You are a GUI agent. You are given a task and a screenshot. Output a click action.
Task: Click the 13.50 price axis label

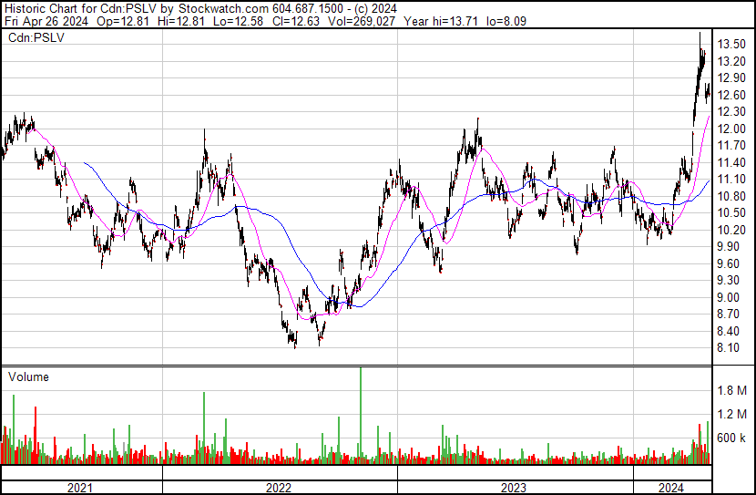click(x=731, y=44)
